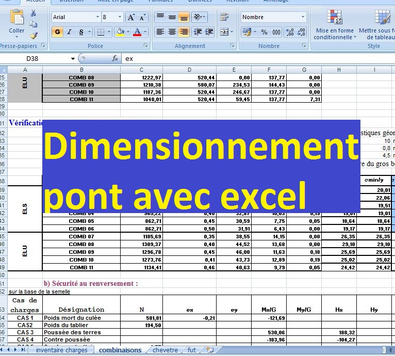
Task: Expand merge cells dropdown arrow
Action: (232, 32)
